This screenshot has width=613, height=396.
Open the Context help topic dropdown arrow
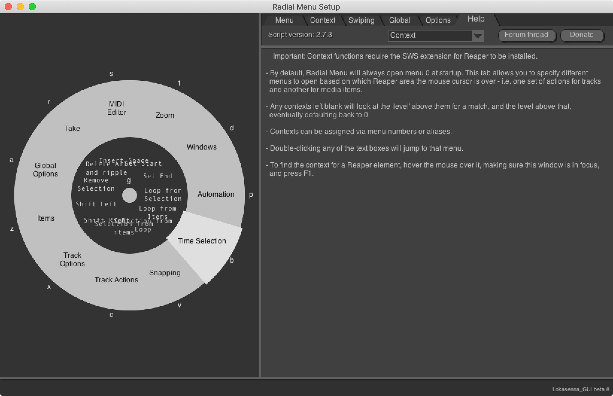tap(478, 36)
